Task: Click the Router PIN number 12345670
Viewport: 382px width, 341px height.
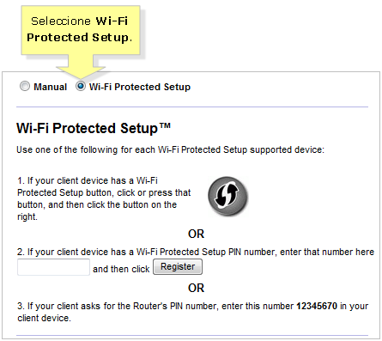Action: pyautogui.click(x=317, y=306)
